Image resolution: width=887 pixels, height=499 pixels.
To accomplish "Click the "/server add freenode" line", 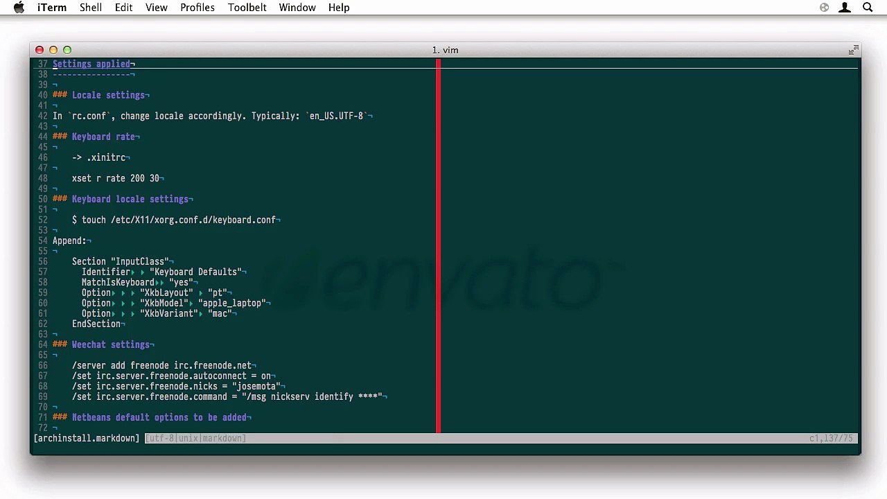I will click(162, 365).
